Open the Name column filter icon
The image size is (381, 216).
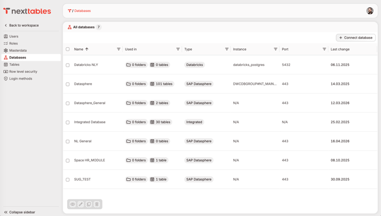point(119,49)
